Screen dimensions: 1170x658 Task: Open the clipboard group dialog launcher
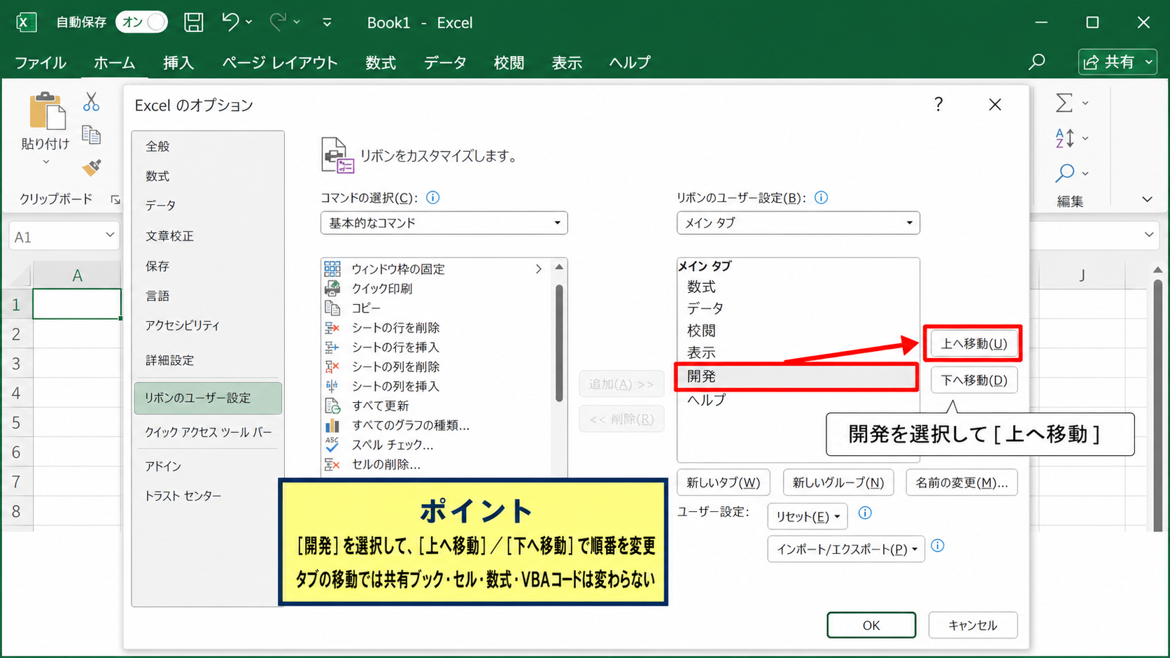pos(115,200)
